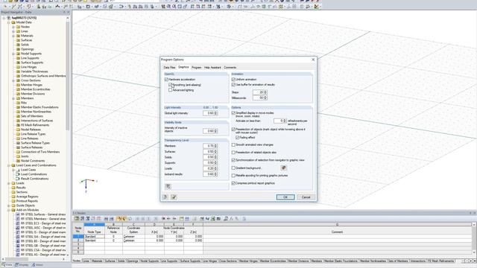Toggle Synchronization of selection from navigator checkbox
This screenshot has width=477, height=268.
233,160
